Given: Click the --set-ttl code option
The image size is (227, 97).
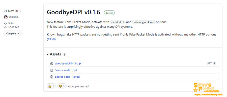Looking at the screenshot, I should click(x=118, y=22).
